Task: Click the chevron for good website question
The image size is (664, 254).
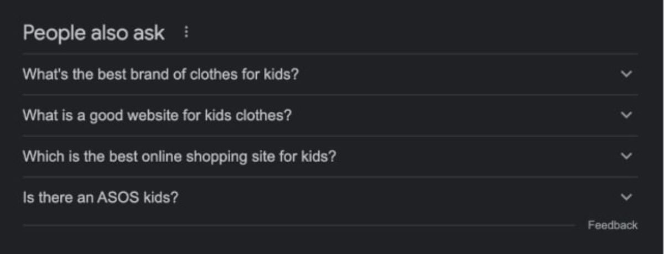Action: click(x=626, y=115)
